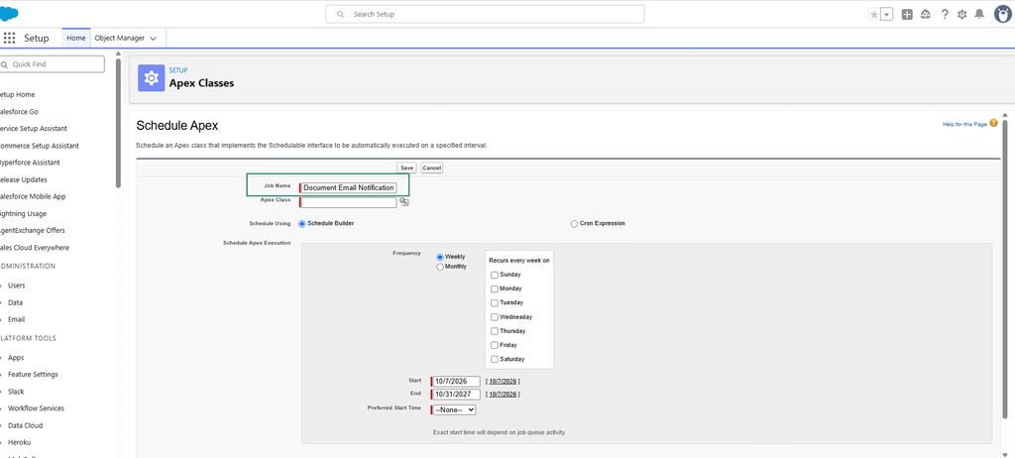Screen dimensions: 1015x458
Task: Click the Apex Class input field
Action: tap(348, 202)
